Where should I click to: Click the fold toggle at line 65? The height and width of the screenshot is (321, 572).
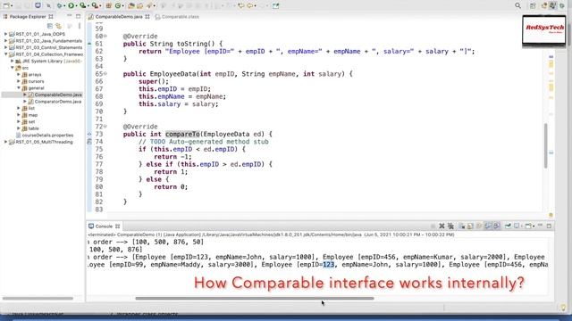[x=105, y=73]
